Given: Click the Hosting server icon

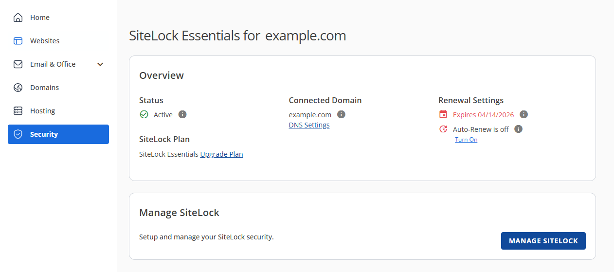Looking at the screenshot, I should pyautogui.click(x=18, y=111).
